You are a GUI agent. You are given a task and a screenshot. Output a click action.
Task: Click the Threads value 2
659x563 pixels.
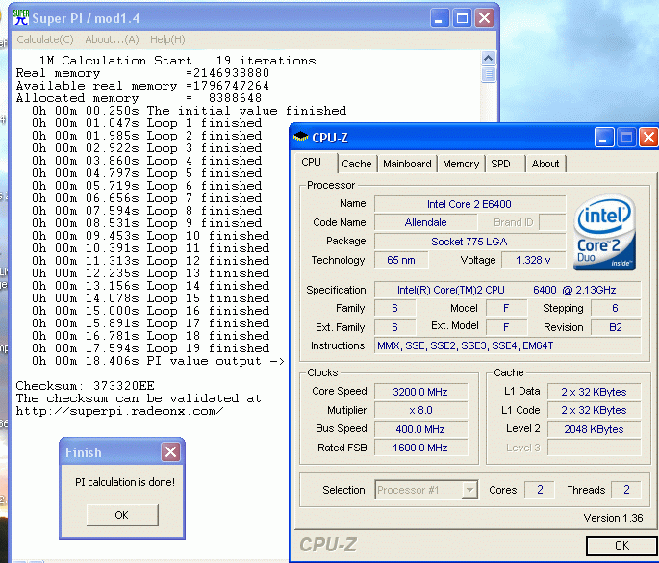[x=626, y=490]
